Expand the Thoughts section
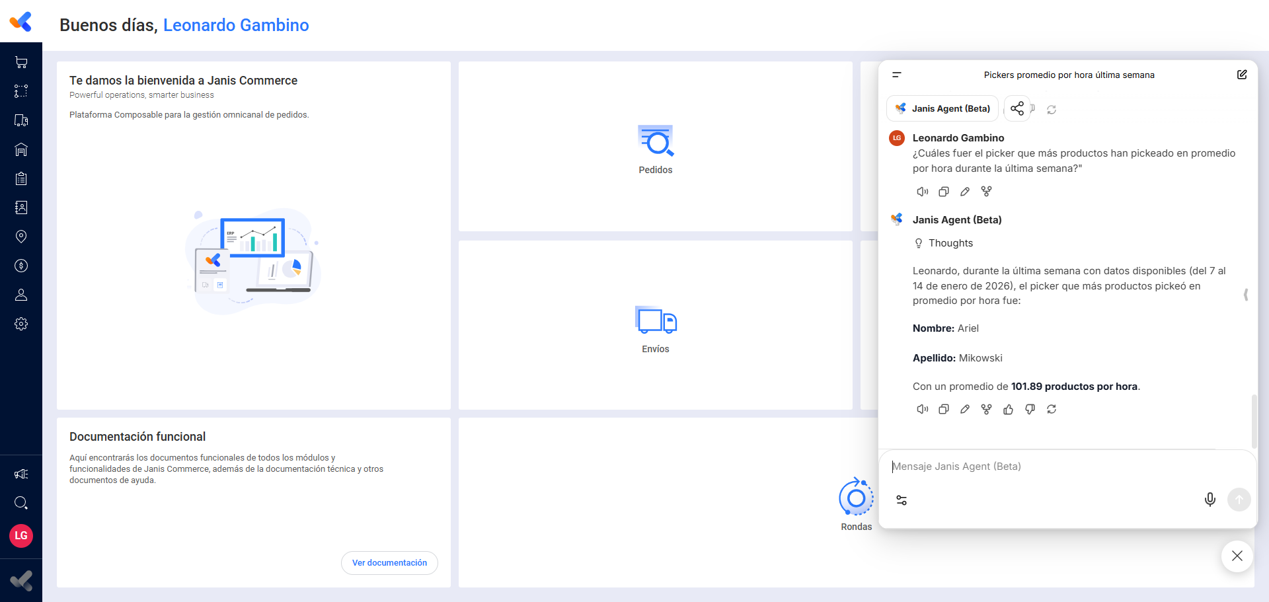The width and height of the screenshot is (1269, 602). pos(943,243)
